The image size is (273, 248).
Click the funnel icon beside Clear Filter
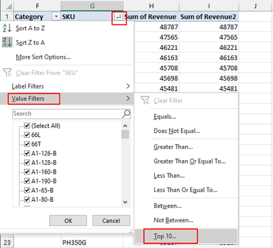click(145, 100)
